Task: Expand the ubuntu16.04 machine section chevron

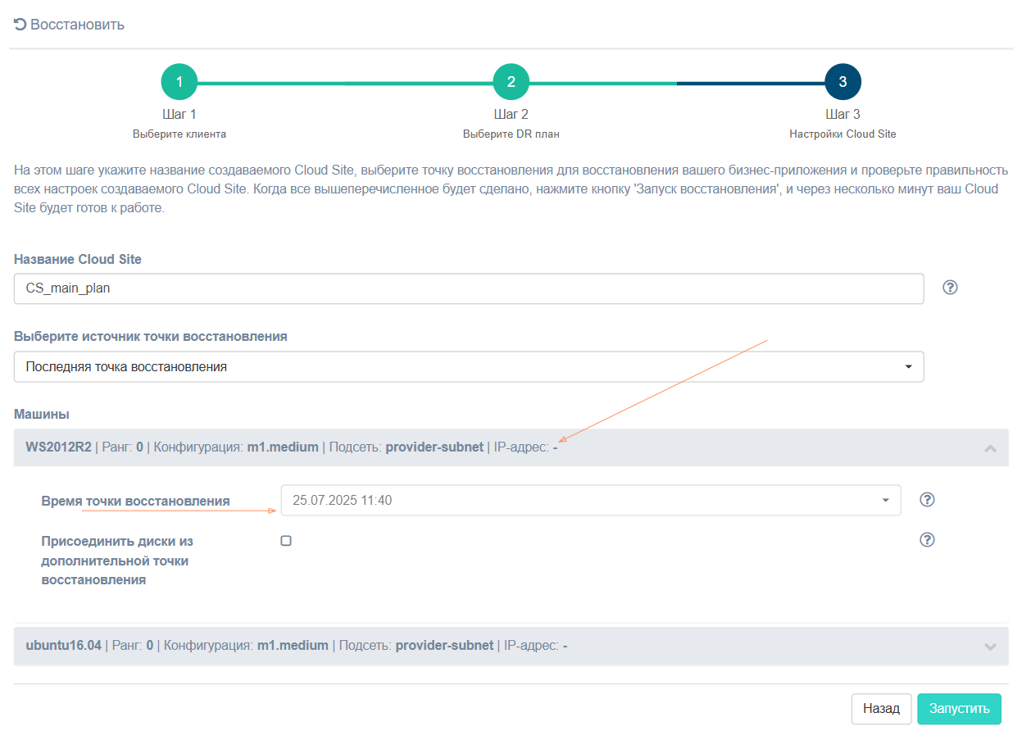Action: [990, 647]
